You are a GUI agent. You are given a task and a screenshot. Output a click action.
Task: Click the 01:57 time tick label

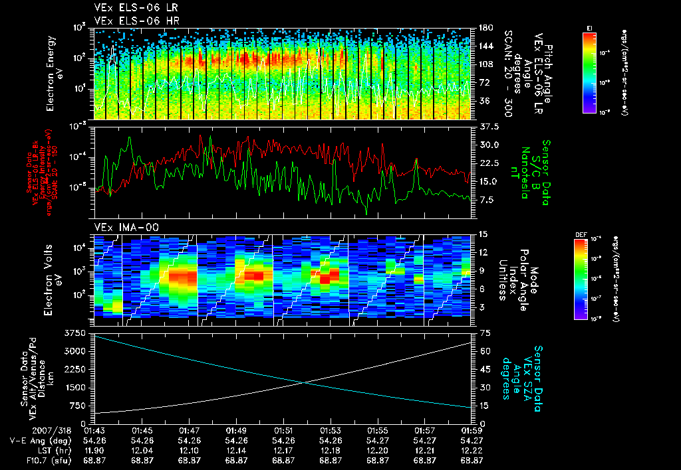(425, 431)
